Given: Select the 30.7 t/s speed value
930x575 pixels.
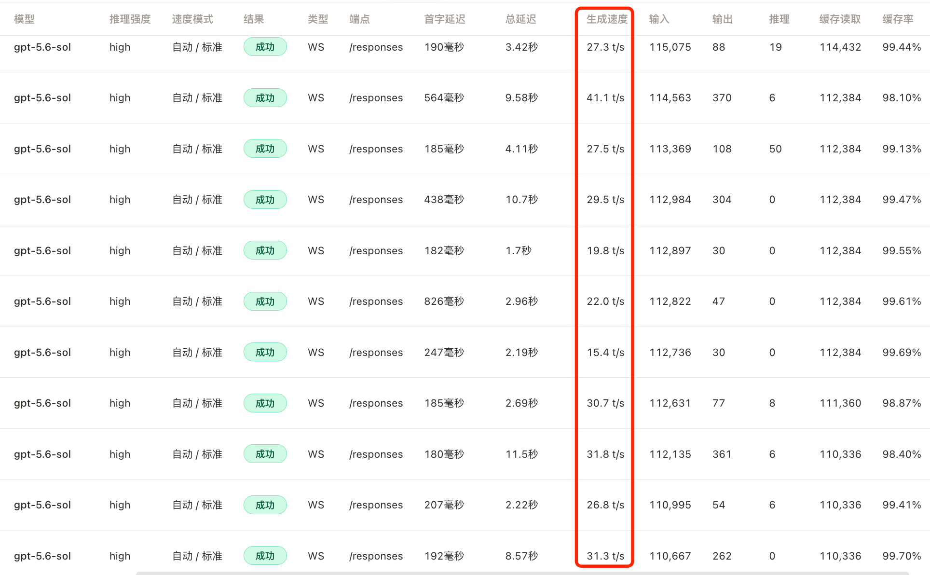Looking at the screenshot, I should click(605, 403).
